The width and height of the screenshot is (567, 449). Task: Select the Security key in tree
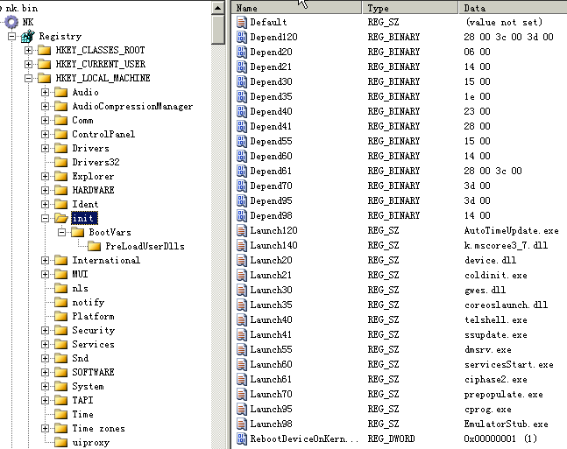point(93,331)
